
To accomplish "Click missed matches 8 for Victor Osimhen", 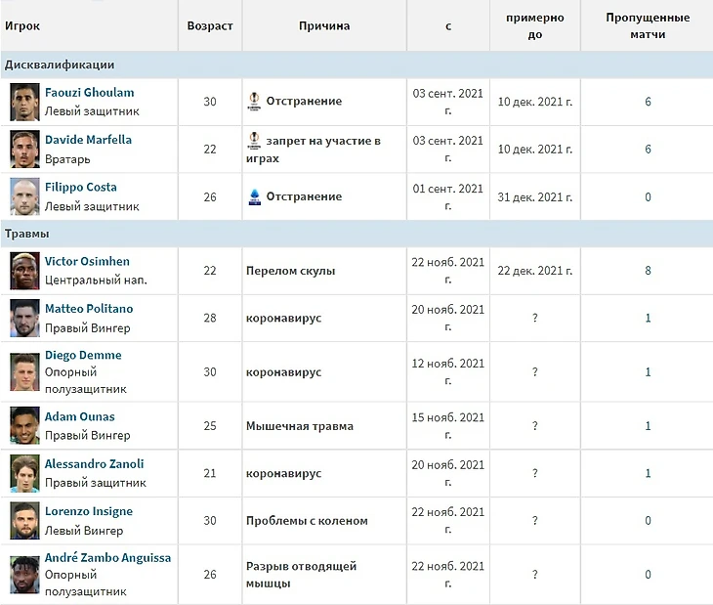I will coord(648,271).
